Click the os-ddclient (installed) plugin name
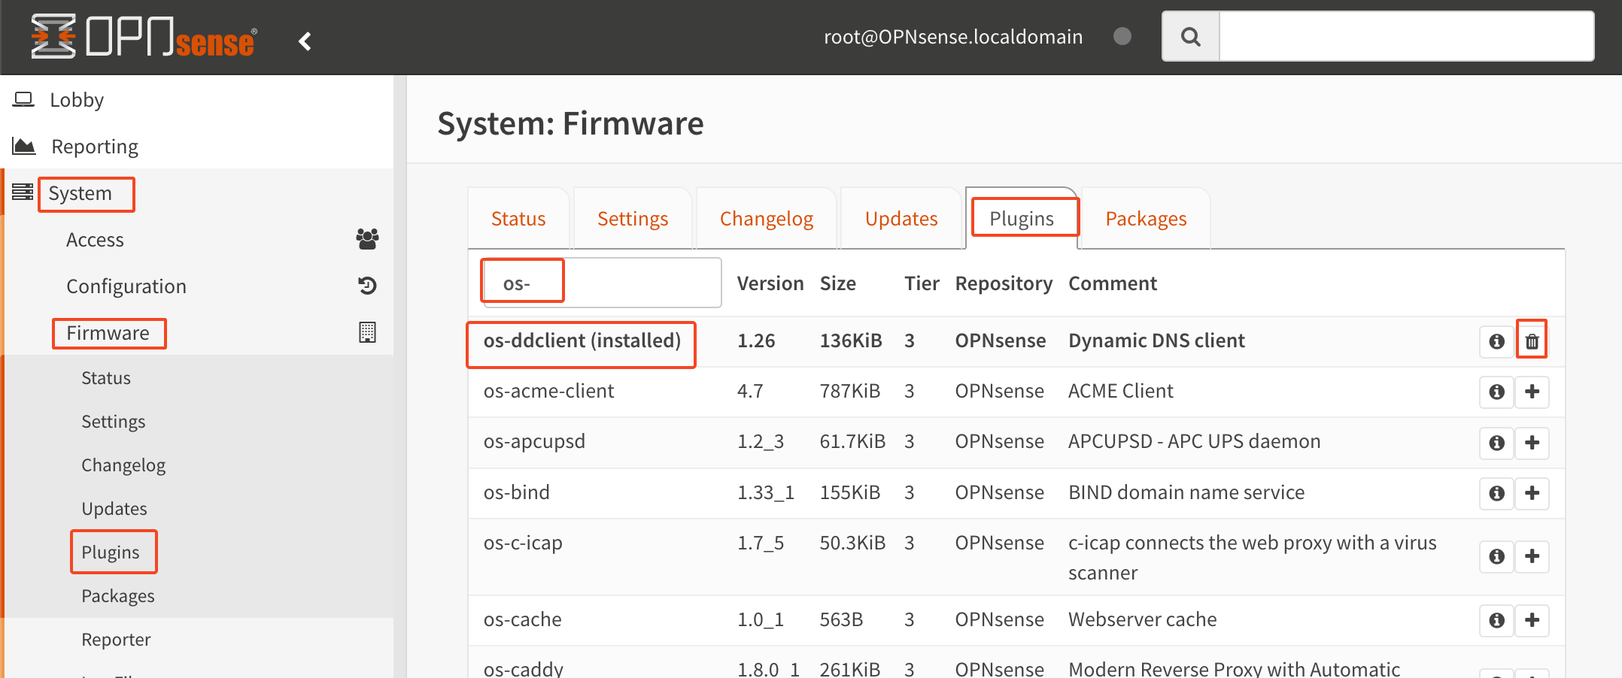Image resolution: width=1622 pixels, height=678 pixels. (582, 341)
